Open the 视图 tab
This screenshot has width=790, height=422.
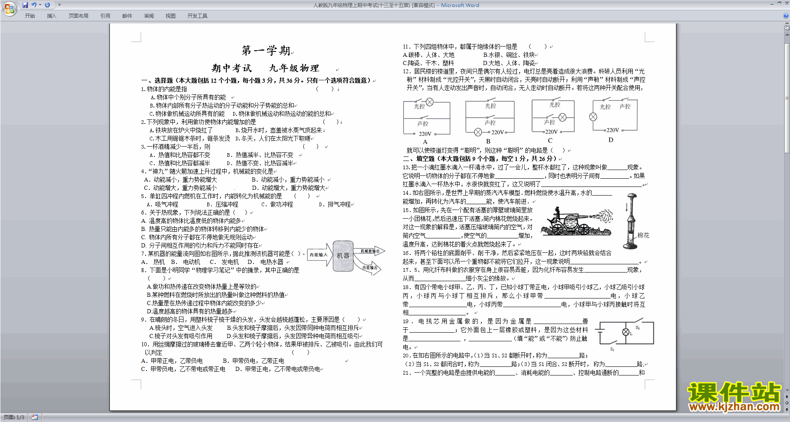[171, 16]
